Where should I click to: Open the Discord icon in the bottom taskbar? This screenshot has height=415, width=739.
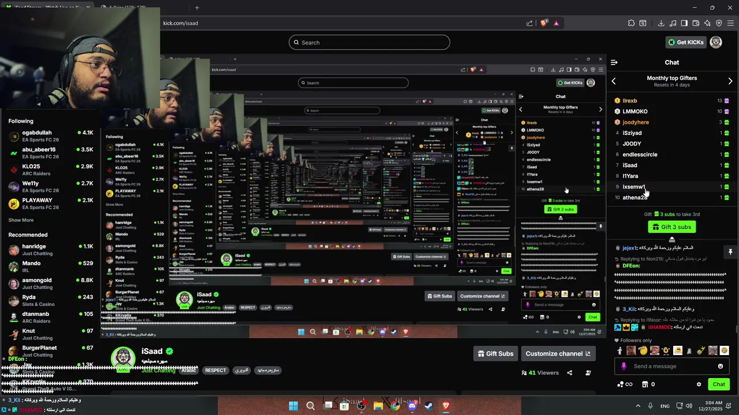412,406
